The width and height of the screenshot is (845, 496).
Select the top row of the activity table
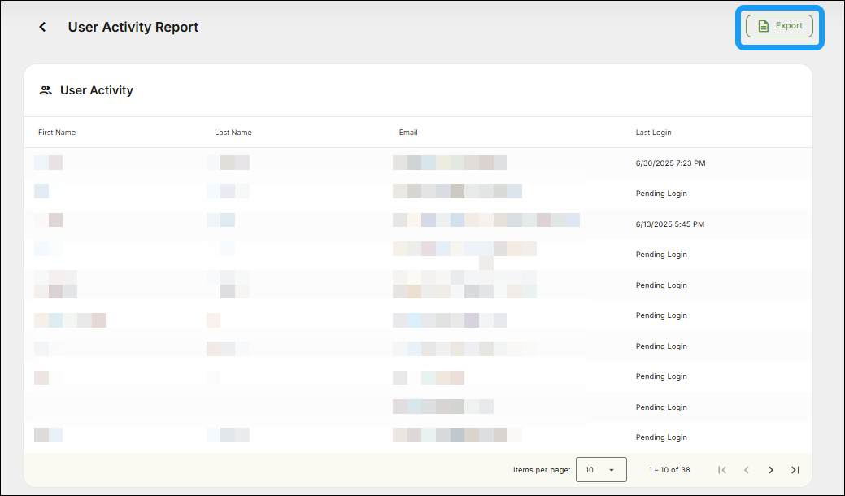325,163
